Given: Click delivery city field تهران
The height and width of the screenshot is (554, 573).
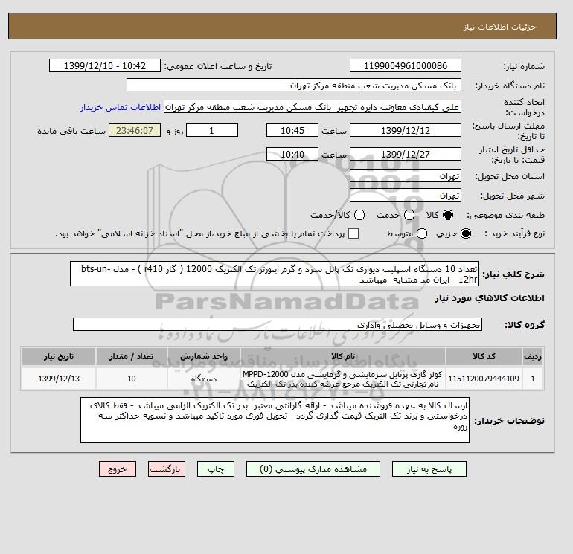Looking at the screenshot, I should click(x=406, y=196).
